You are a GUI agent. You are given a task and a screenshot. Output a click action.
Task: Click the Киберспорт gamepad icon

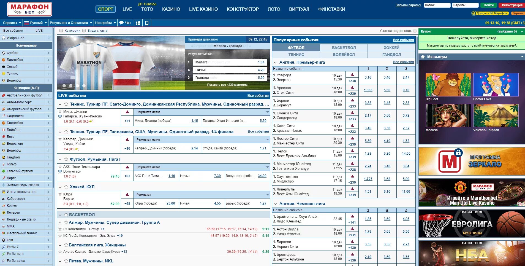click(x=4, y=198)
